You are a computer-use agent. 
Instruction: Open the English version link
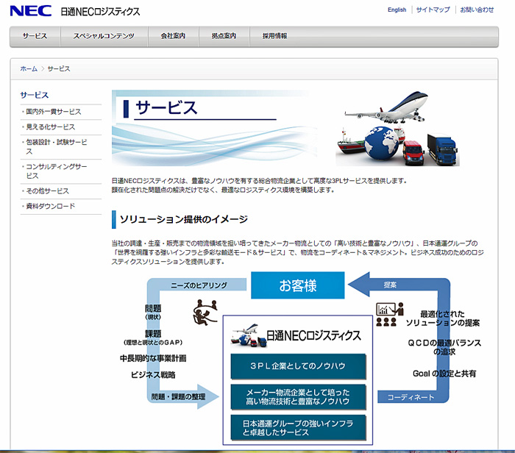coord(397,10)
